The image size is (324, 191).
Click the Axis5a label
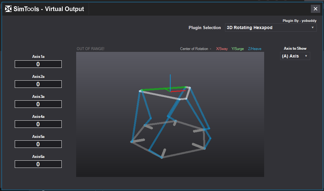tap(38, 136)
